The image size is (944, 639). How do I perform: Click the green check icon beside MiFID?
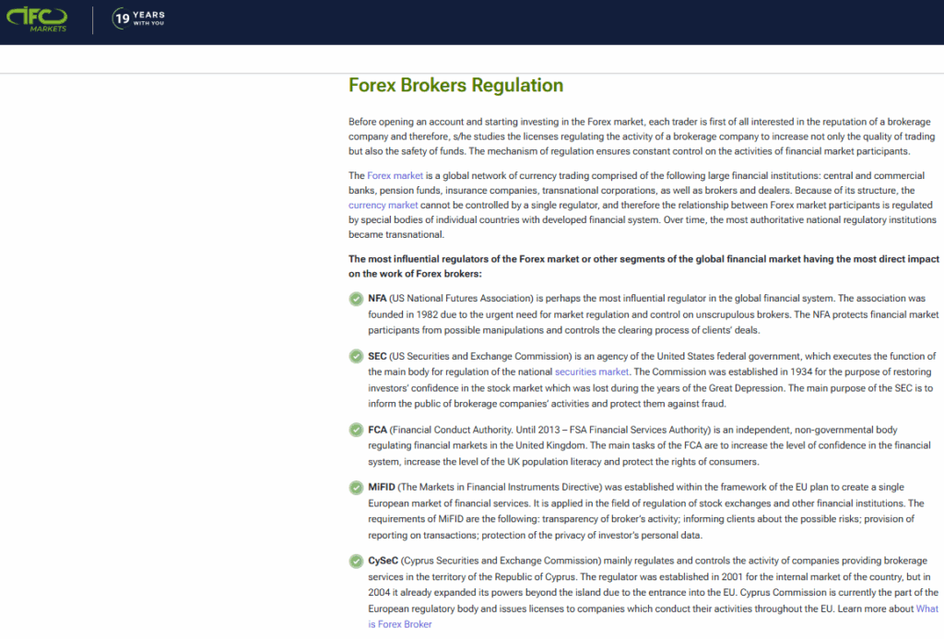pos(356,487)
